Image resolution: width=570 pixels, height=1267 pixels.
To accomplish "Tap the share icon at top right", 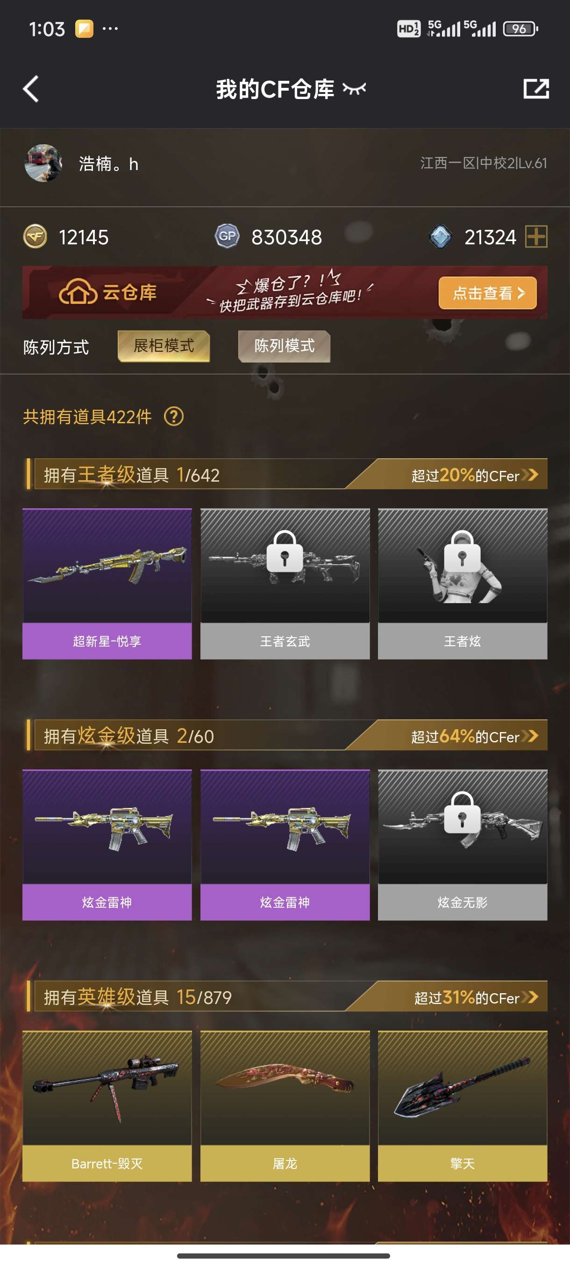I will pos(536,89).
